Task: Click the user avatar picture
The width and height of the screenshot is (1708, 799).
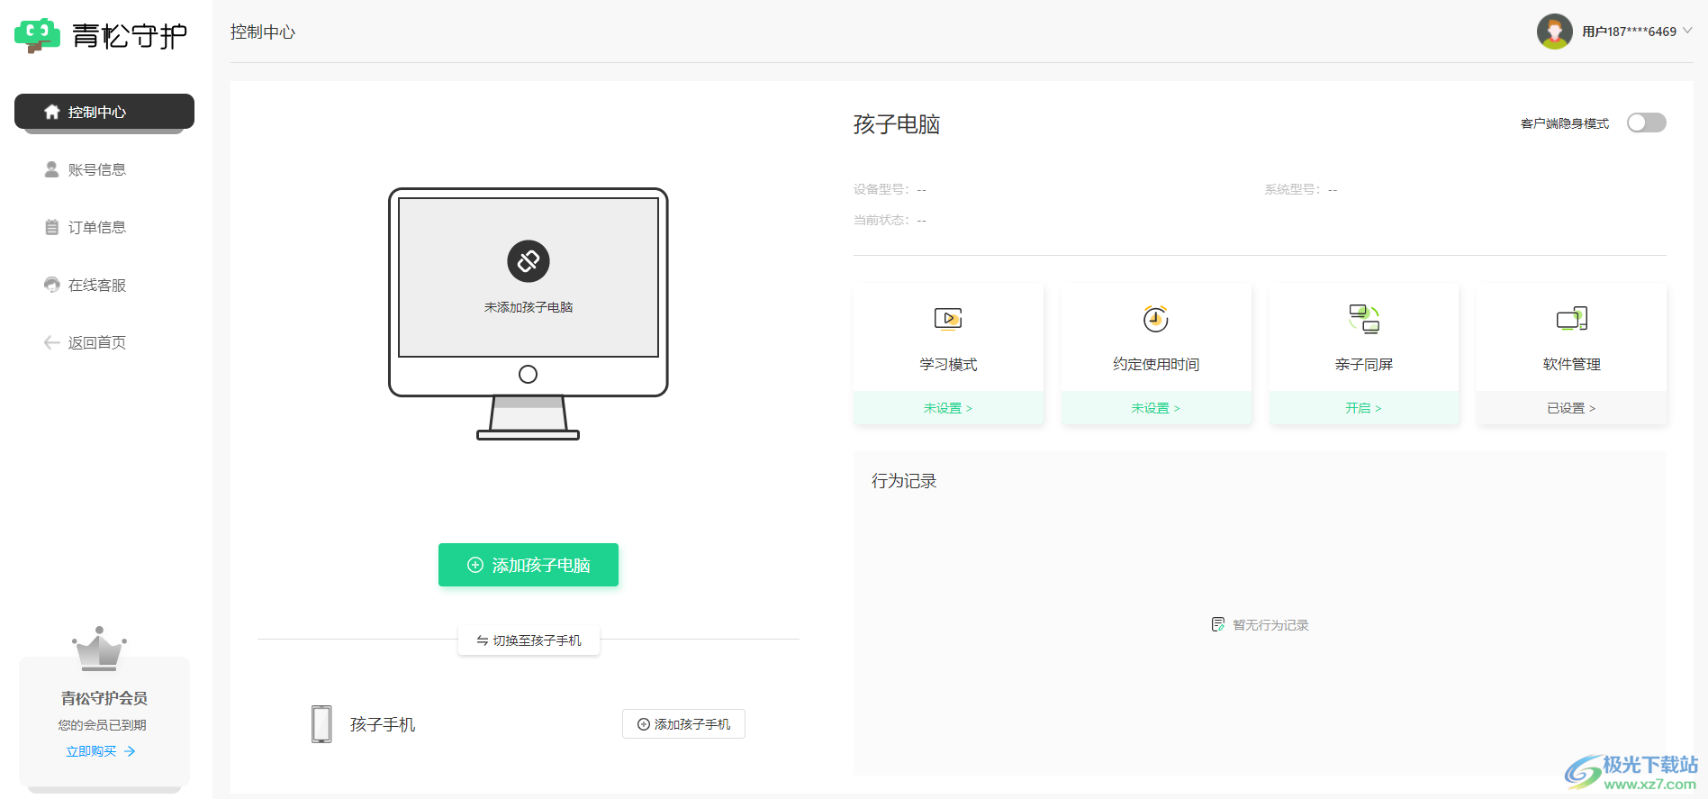Action: (1554, 32)
